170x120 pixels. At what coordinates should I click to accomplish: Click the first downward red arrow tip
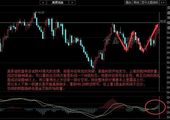(x=126, y=50)
